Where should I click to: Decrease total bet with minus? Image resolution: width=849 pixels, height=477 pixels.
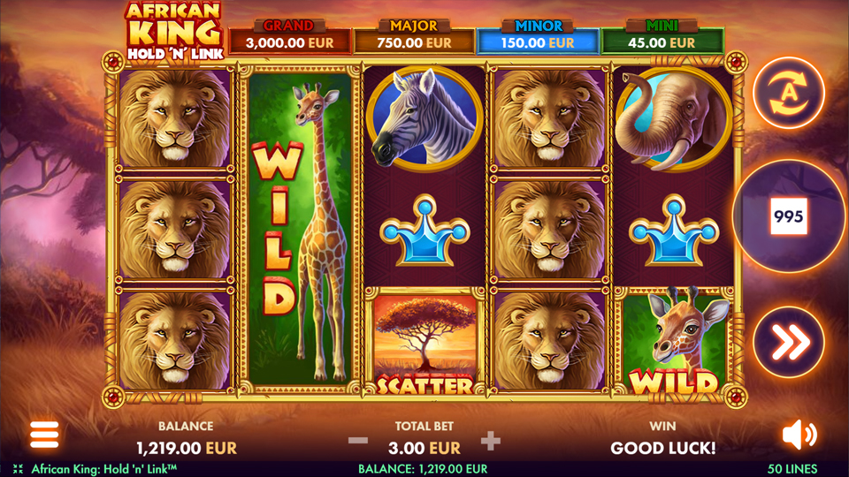click(x=358, y=441)
